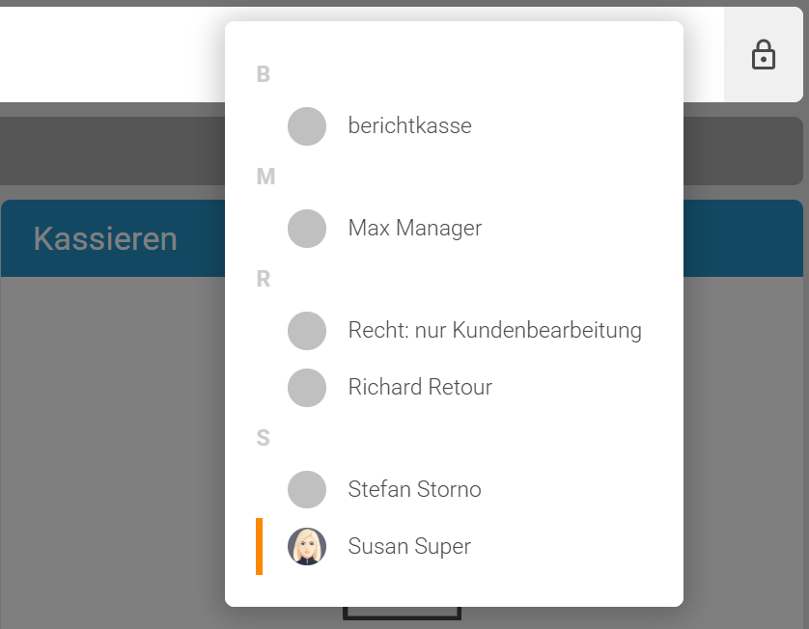Choose the name Recht: nur Kundenbearbeitung
809x629 pixels.
[494, 331]
